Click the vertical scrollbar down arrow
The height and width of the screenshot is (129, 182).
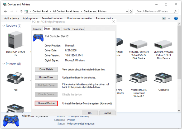179,111
